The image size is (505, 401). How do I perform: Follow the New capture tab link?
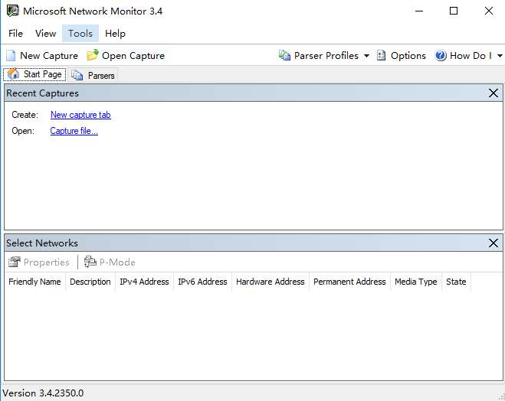click(x=80, y=115)
